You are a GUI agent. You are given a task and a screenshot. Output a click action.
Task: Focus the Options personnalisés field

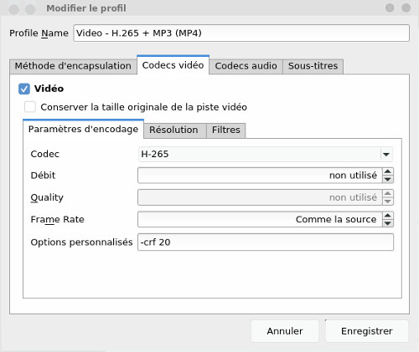(266, 242)
